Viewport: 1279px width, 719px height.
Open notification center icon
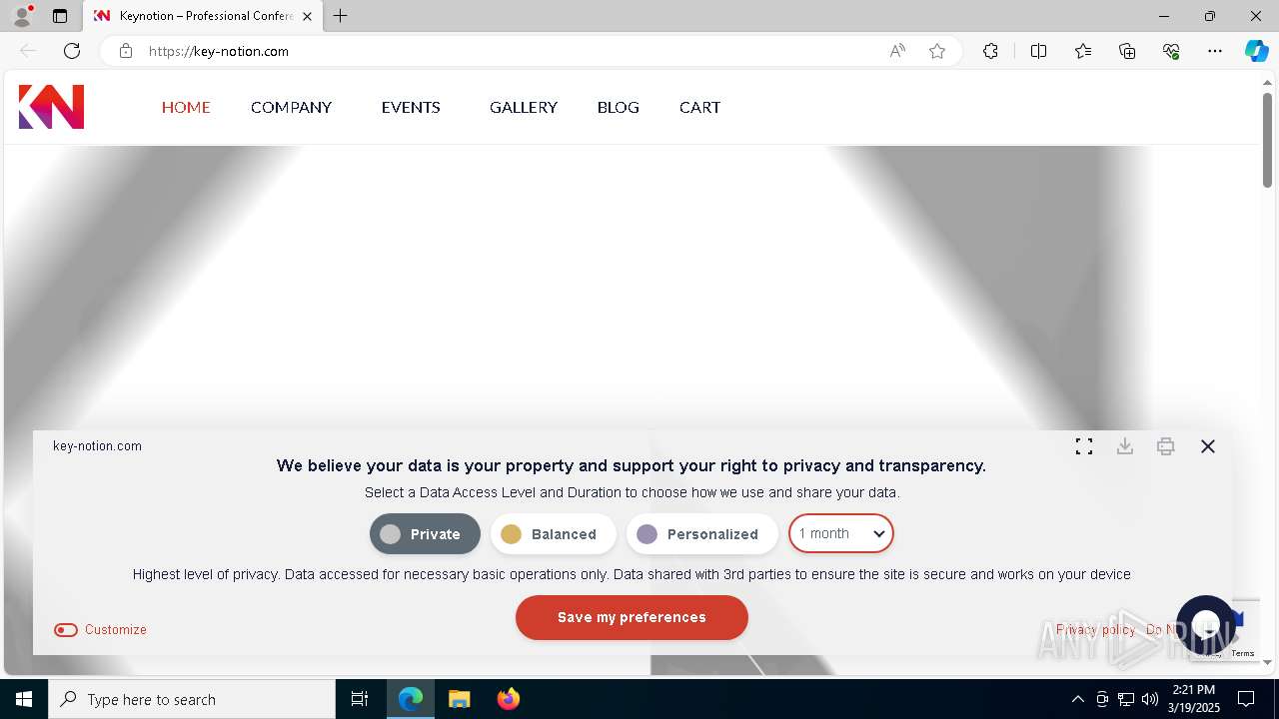(x=1246, y=699)
